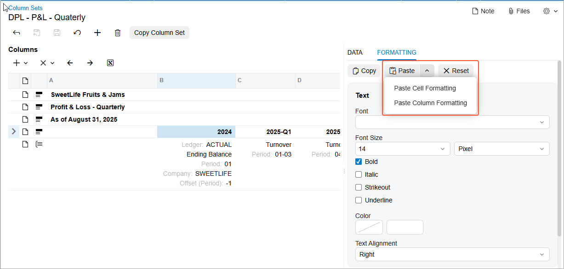Click the Reset formatting button
This screenshot has width=564, height=269.
tap(456, 71)
